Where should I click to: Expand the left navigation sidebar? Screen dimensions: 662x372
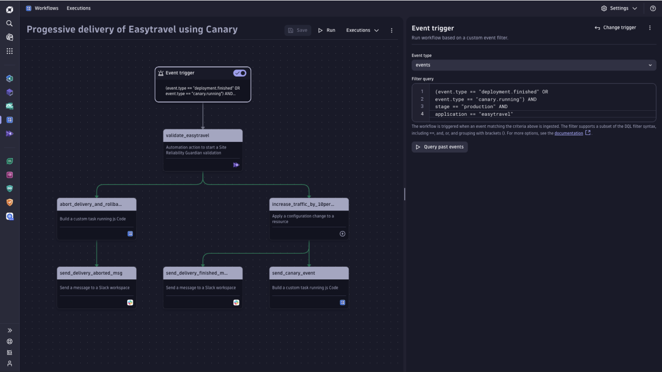tap(9, 331)
